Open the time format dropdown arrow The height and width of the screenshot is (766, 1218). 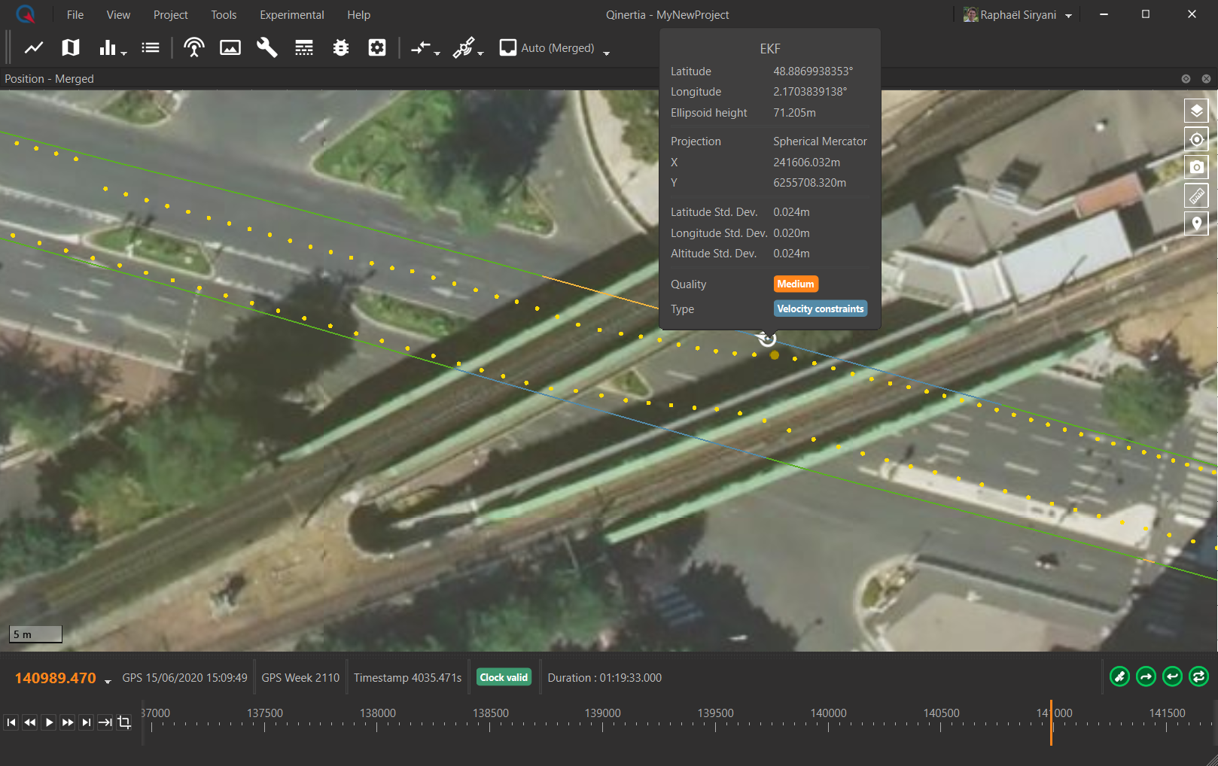tap(108, 681)
